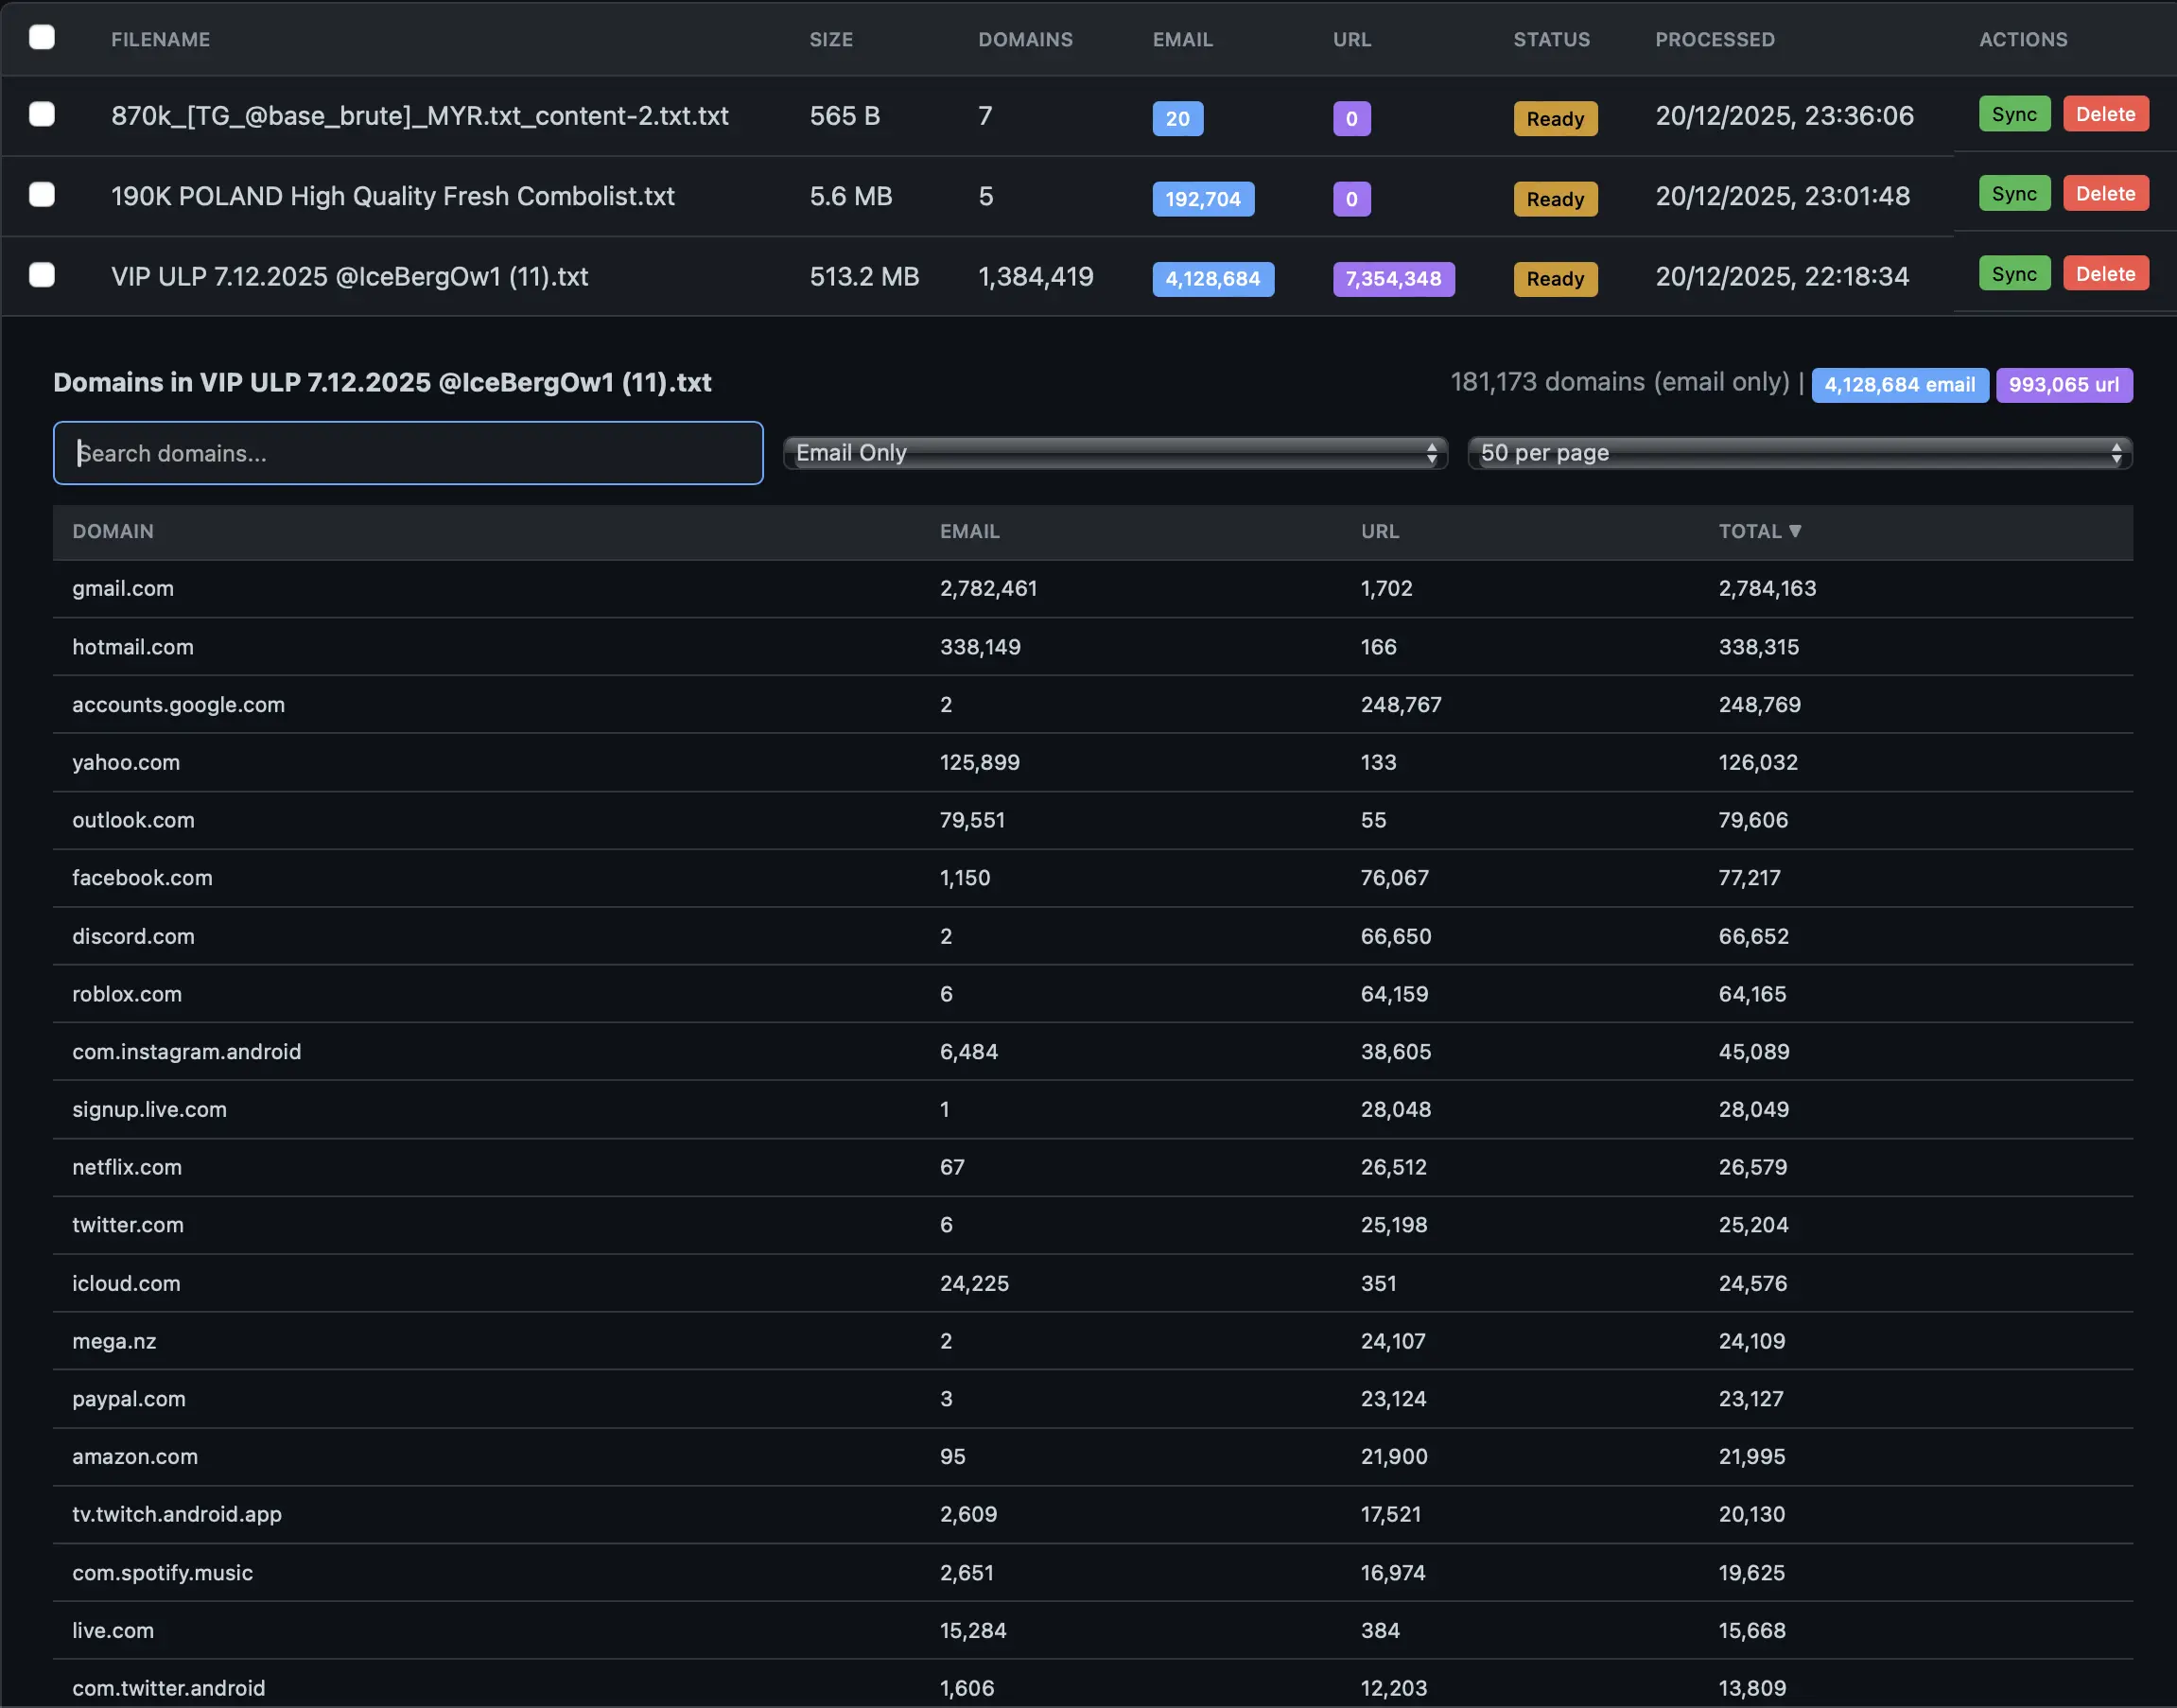Image resolution: width=2177 pixels, height=1708 pixels.
Task: Sort the table by the EMAIL column header
Action: click(x=969, y=531)
